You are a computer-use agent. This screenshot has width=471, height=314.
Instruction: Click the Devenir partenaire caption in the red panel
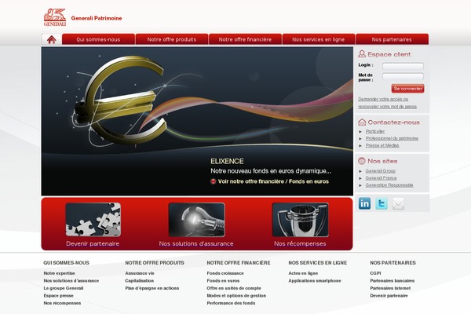coord(93,243)
